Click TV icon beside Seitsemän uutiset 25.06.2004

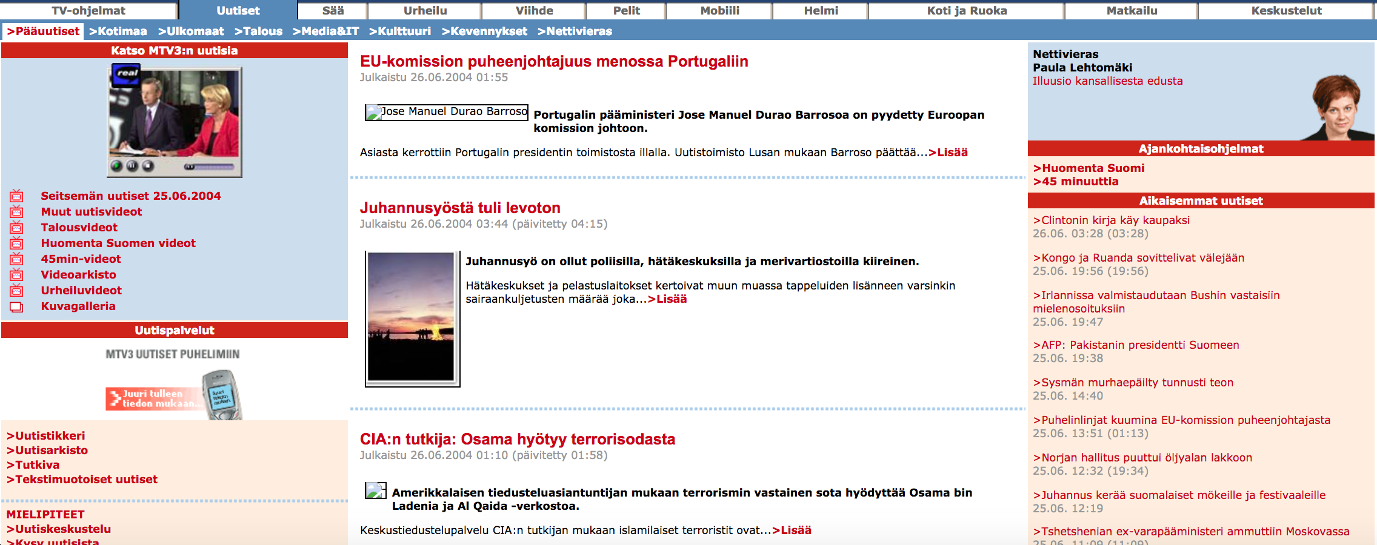tap(16, 196)
